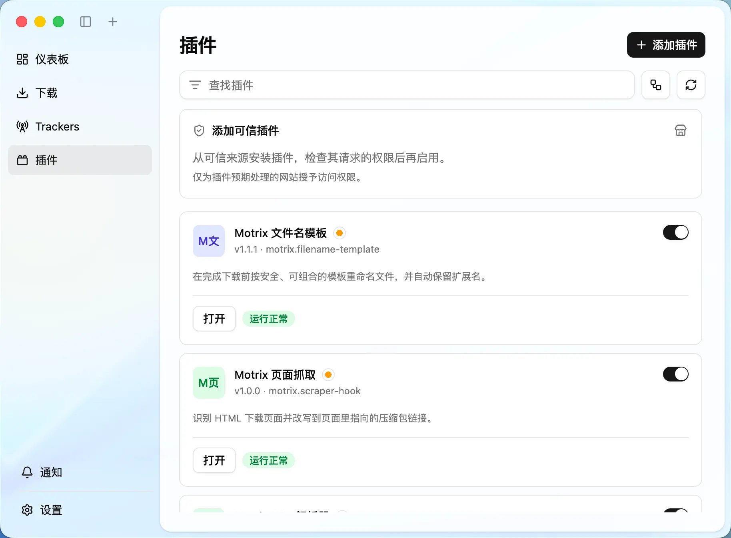Click the 添加插件 button

pos(666,45)
